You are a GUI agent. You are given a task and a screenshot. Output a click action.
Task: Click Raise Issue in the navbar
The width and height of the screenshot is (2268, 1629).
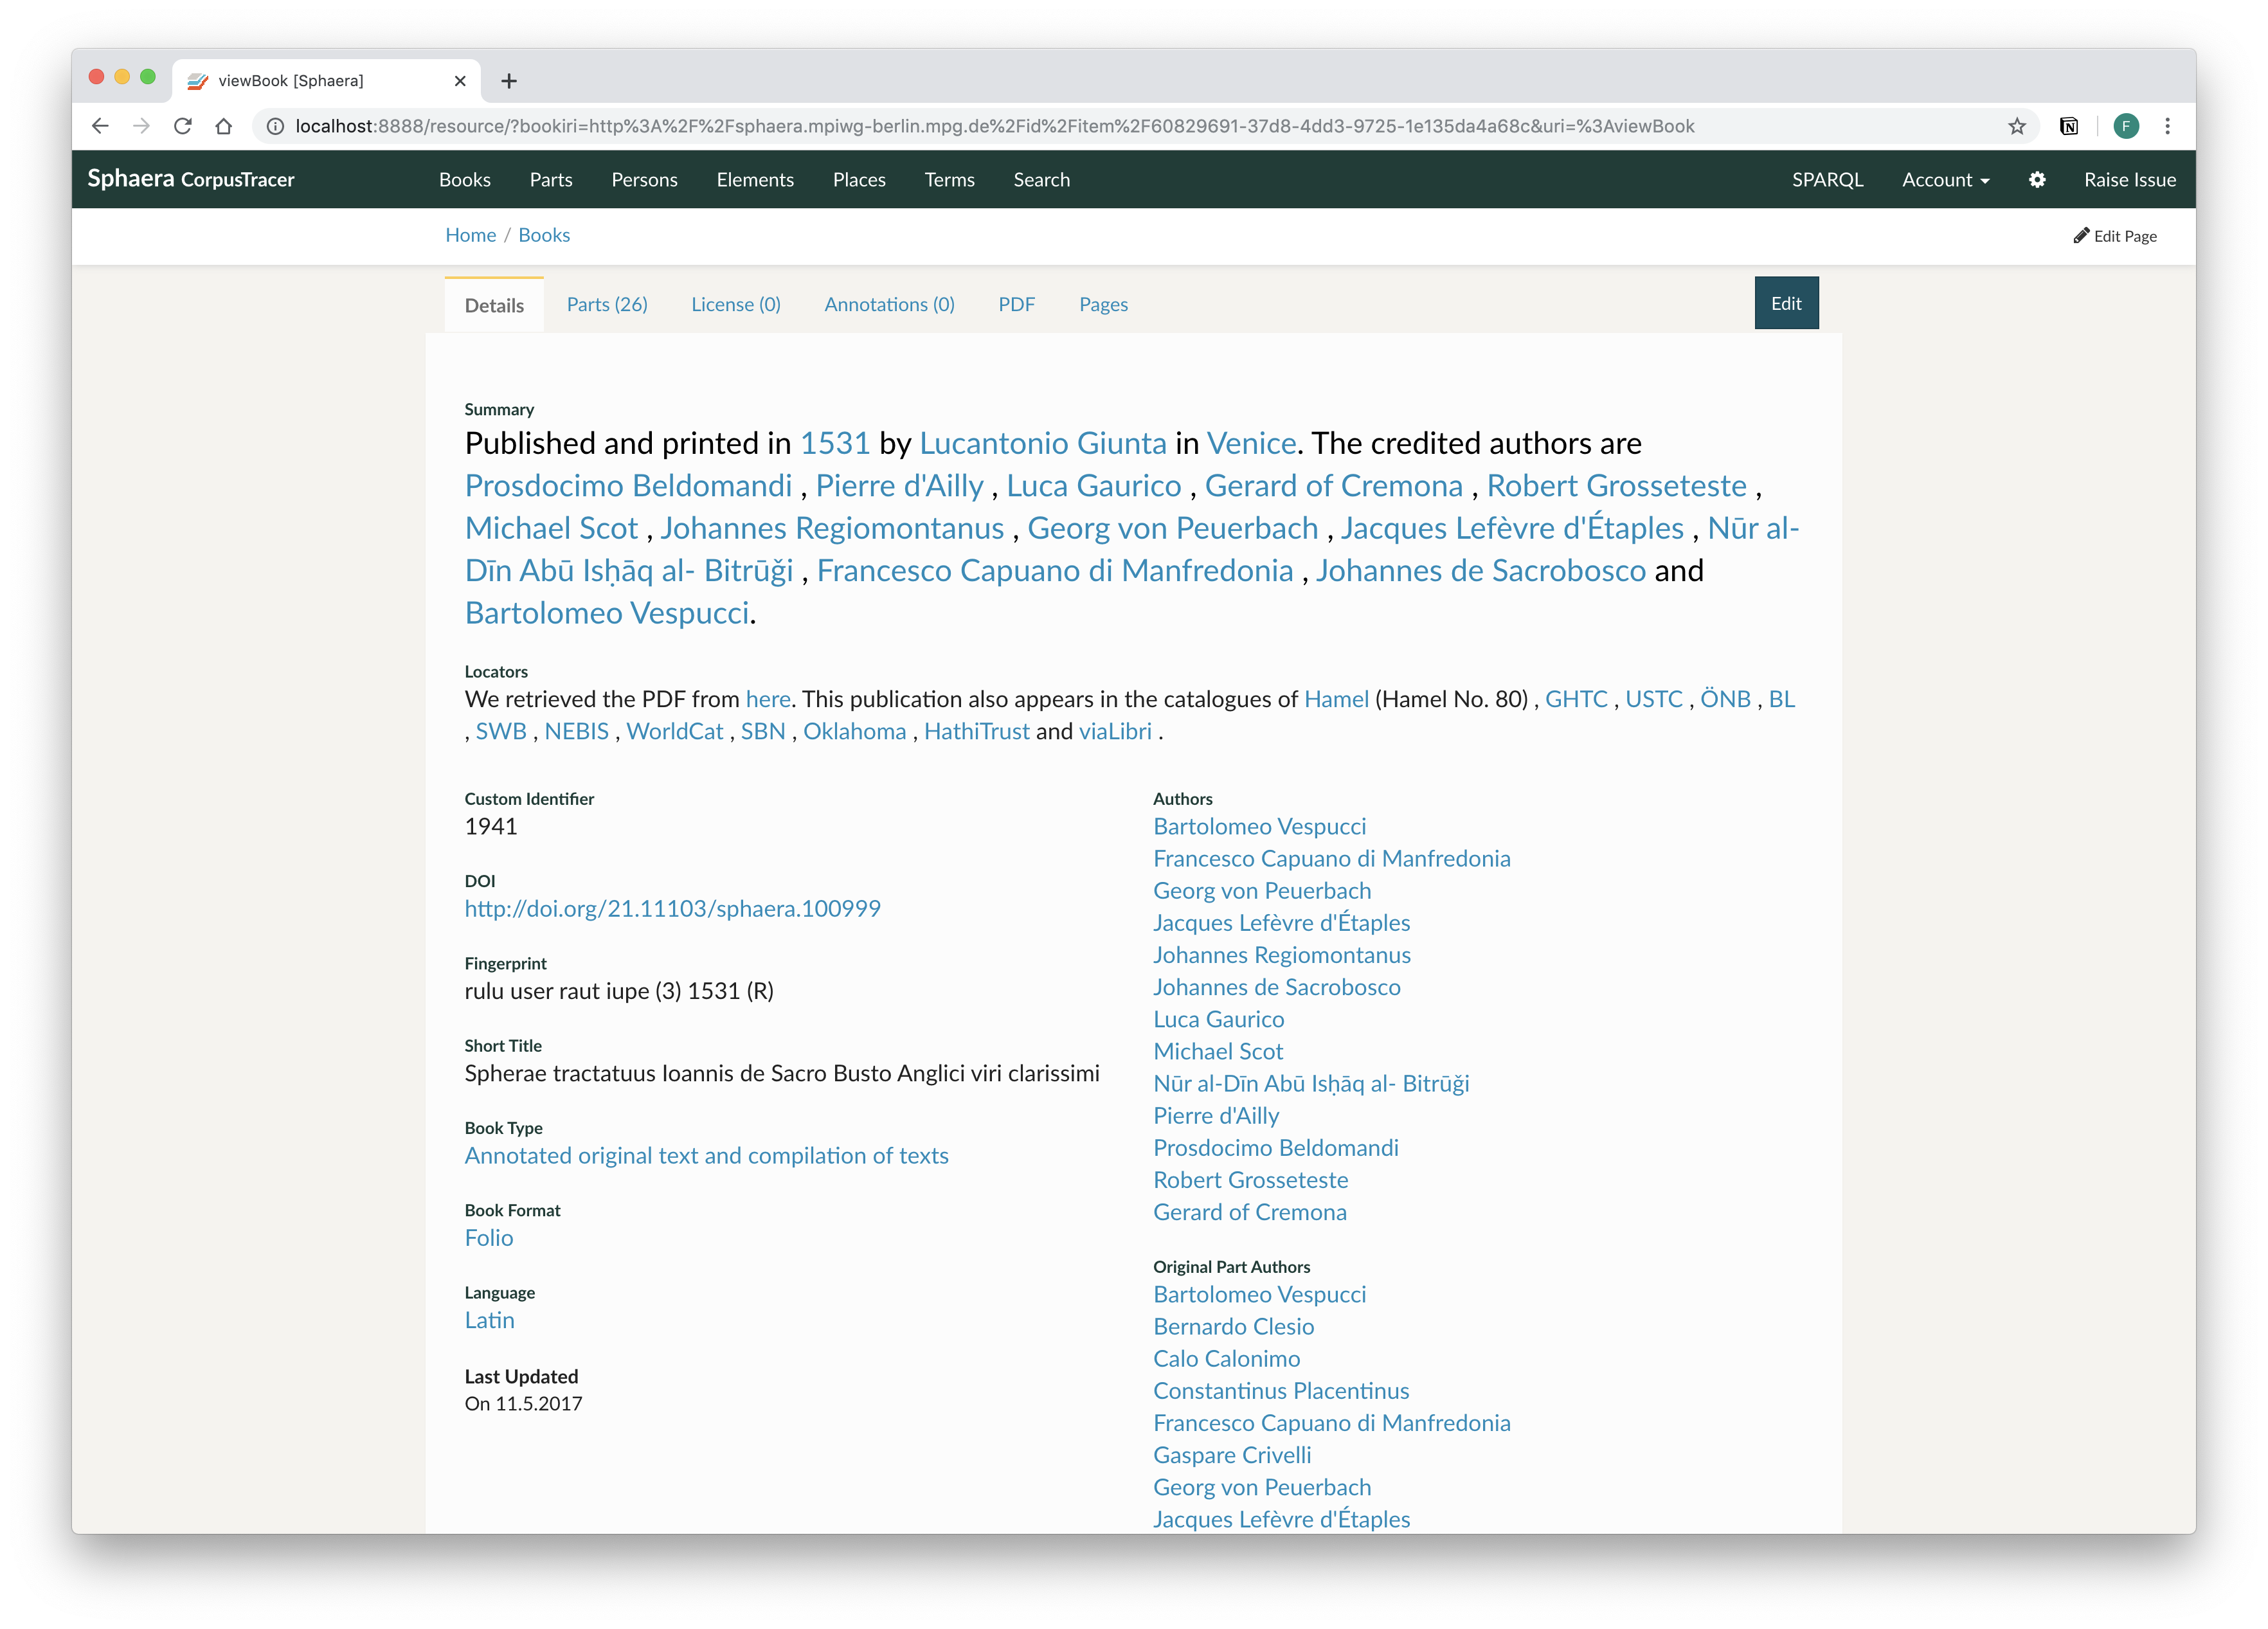2130,180
